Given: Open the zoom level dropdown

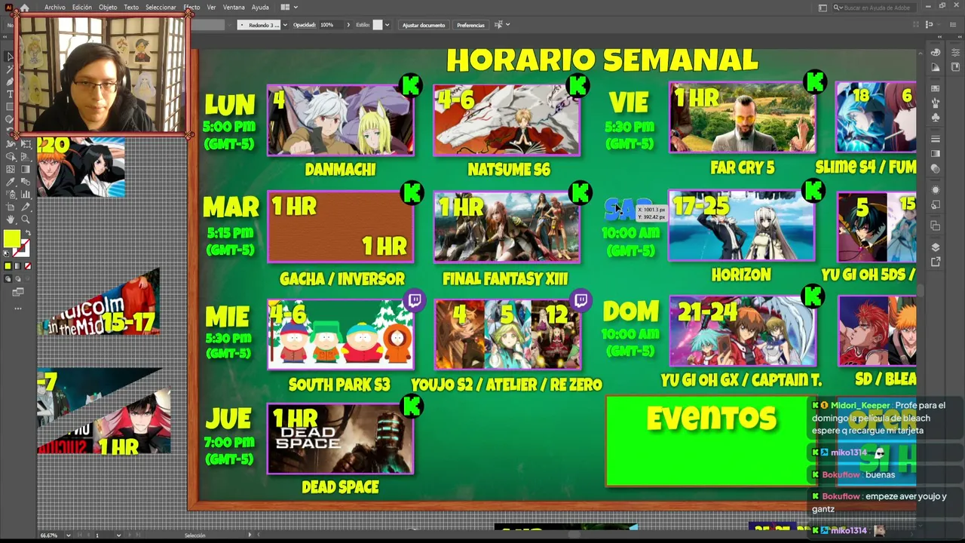Looking at the screenshot, I should pyautogui.click(x=68, y=535).
